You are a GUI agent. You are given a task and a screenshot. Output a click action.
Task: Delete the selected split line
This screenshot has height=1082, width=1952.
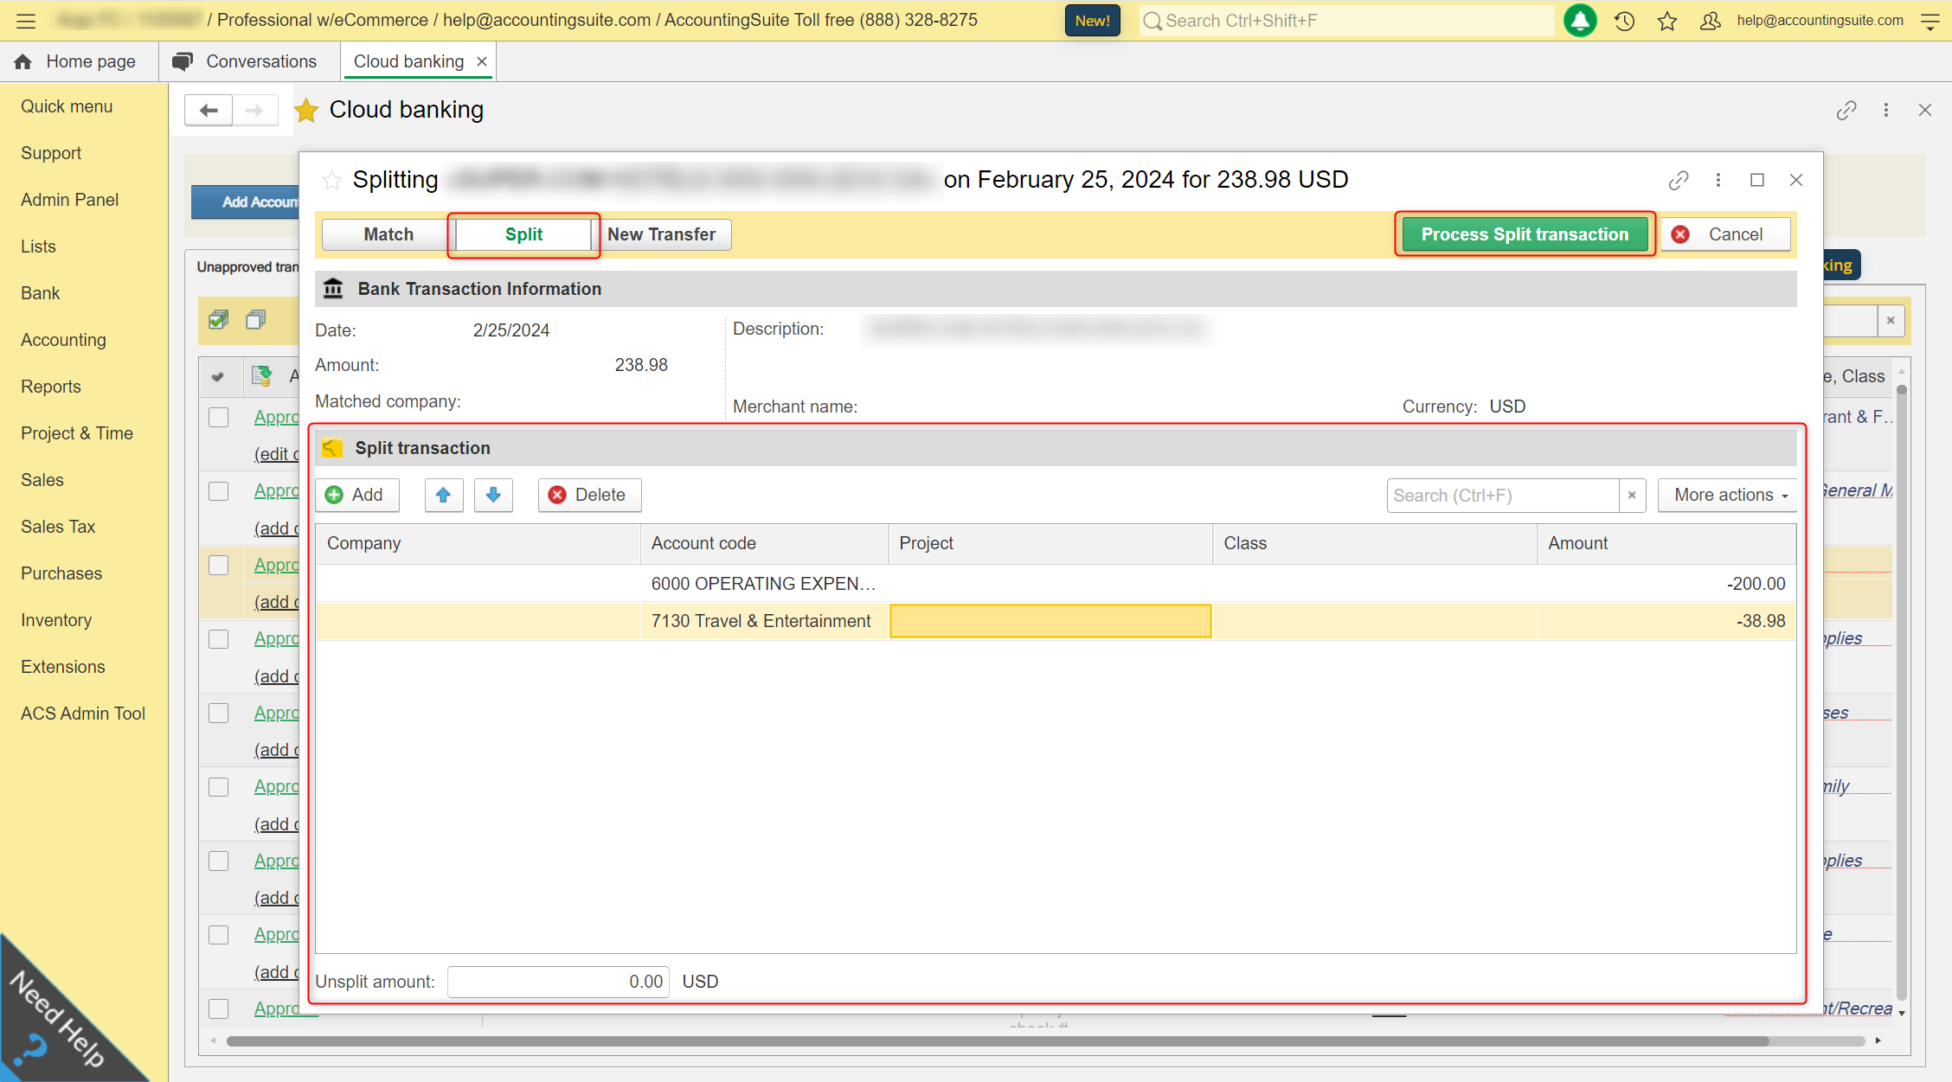[x=588, y=495]
